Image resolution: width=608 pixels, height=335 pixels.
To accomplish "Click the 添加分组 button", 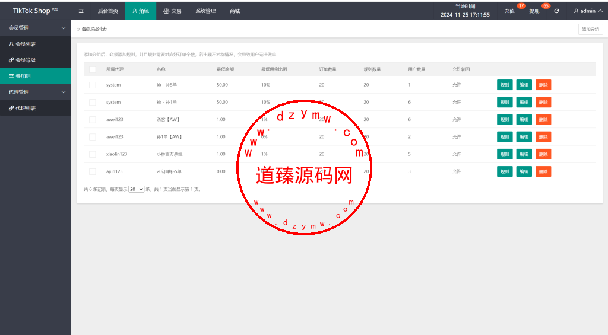I will click(x=591, y=29).
